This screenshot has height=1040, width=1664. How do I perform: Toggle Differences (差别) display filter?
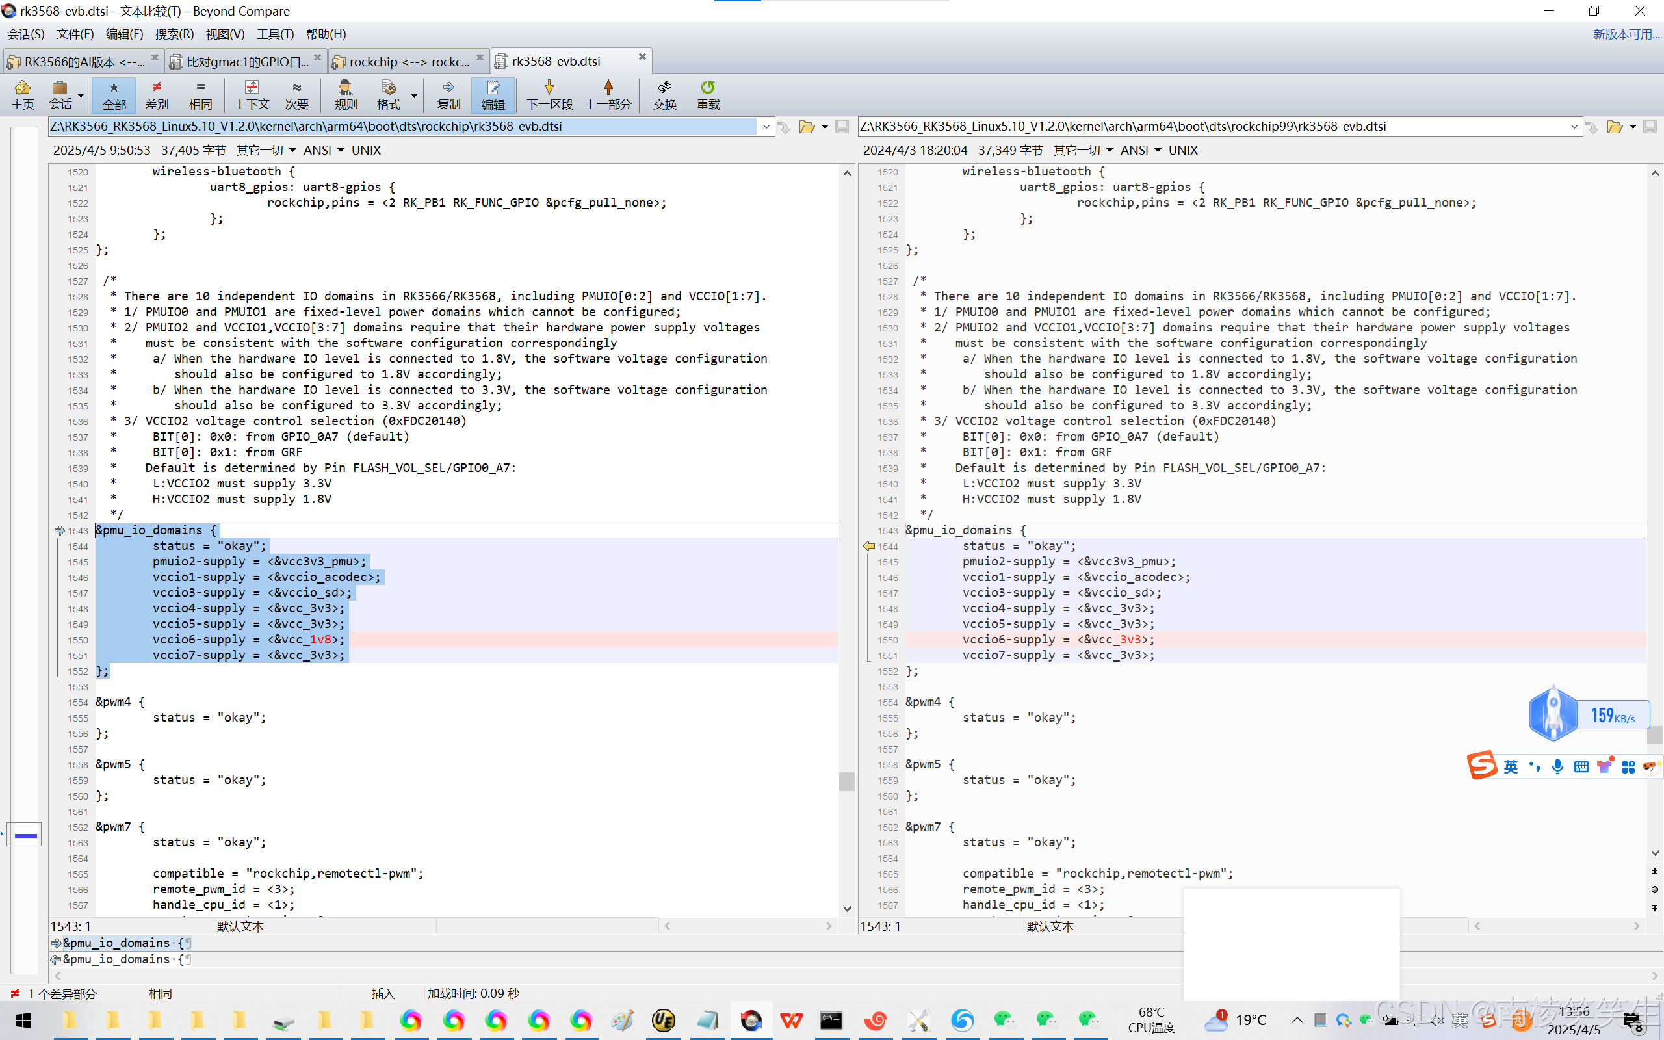click(157, 95)
